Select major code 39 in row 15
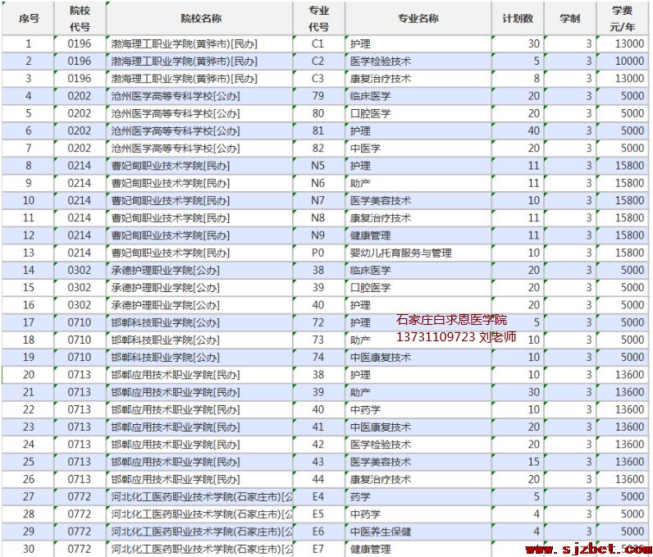The height and width of the screenshot is (557, 653). point(319,288)
